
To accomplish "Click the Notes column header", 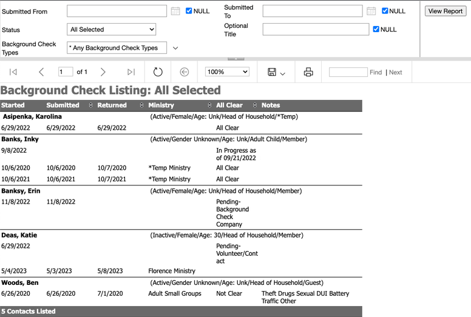I will 271,105.
